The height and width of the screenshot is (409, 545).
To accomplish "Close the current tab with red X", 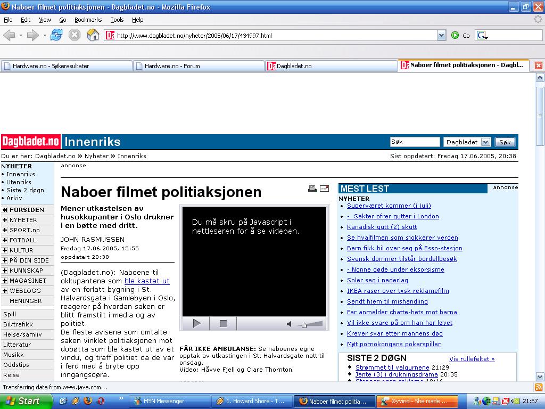I will [x=539, y=66].
